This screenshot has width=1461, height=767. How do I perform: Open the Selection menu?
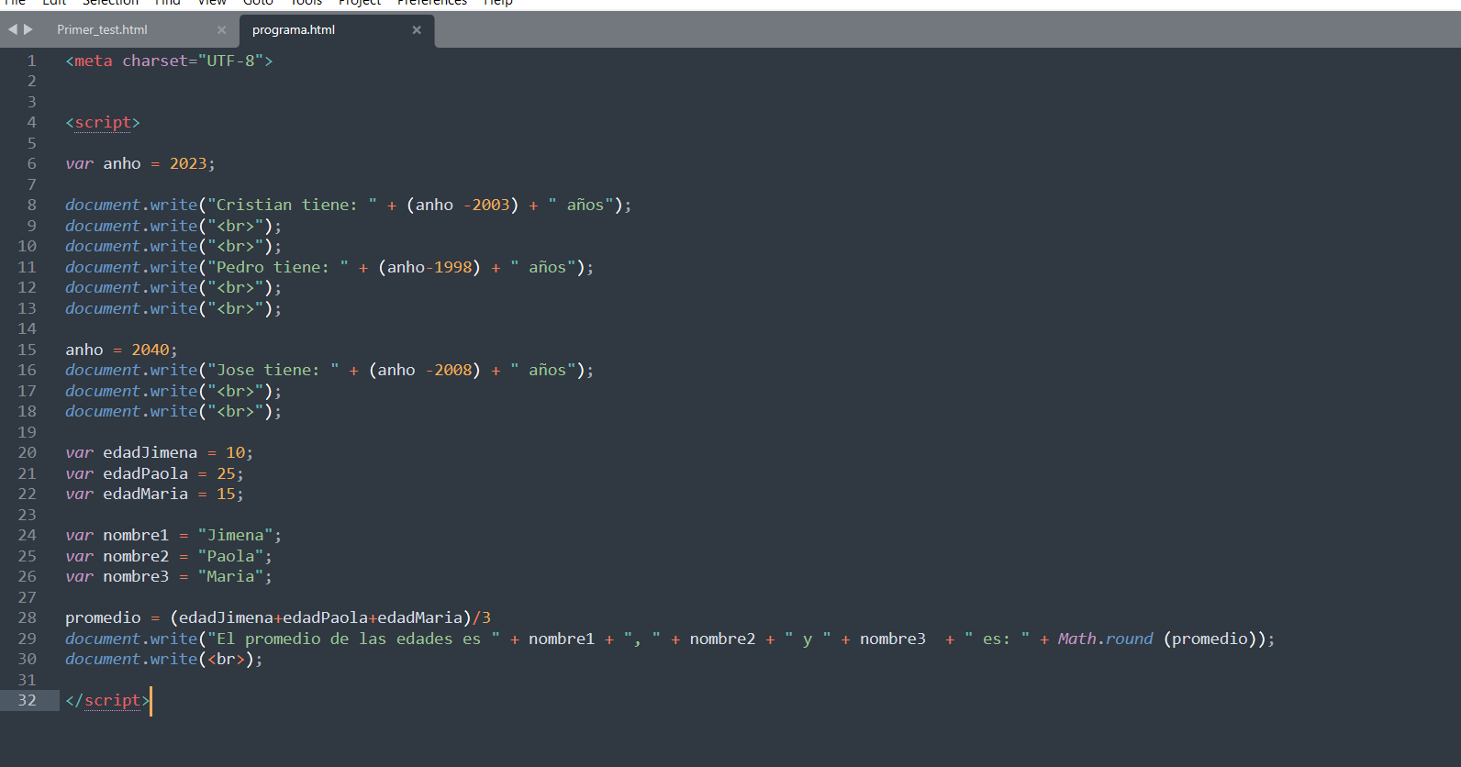110,3
